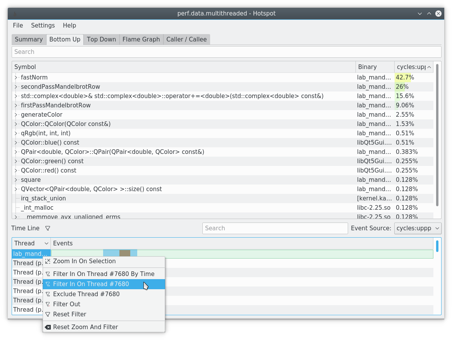The height and width of the screenshot is (340, 452).
Task: Expand the secondPassMandelbrotRow tree item
Action: (x=16, y=86)
